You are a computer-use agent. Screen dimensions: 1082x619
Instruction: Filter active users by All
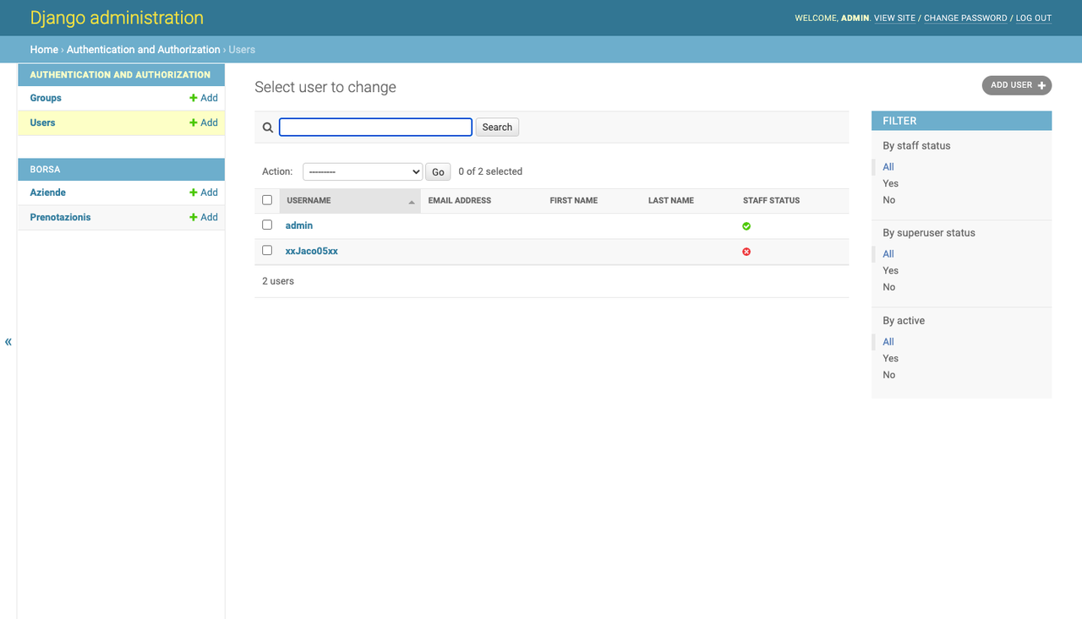pos(888,342)
